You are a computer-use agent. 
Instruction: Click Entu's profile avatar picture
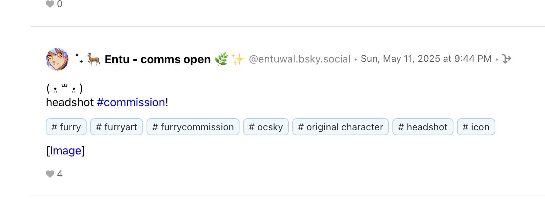(57, 59)
